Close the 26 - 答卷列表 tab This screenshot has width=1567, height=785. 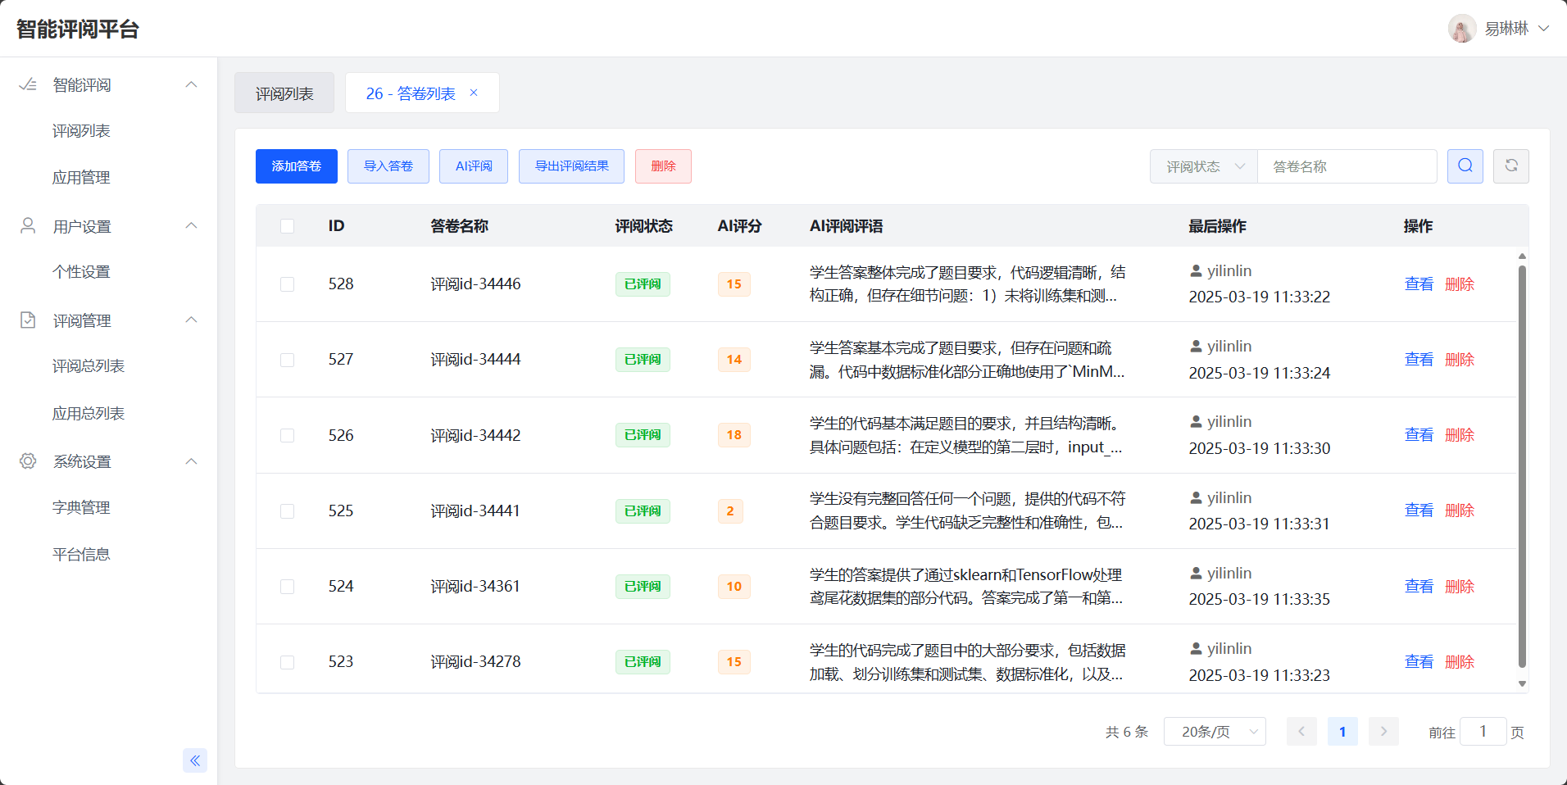pyautogui.click(x=474, y=93)
